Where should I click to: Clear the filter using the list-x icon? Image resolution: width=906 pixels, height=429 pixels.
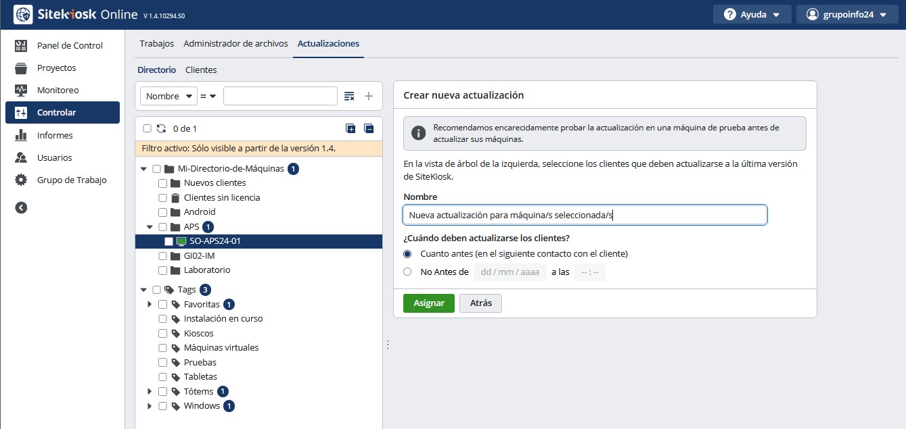pos(349,96)
